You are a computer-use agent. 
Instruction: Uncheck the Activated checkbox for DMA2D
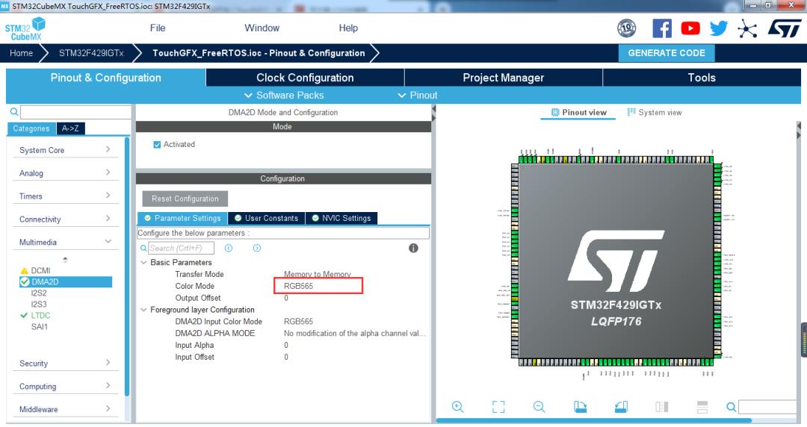tap(157, 145)
